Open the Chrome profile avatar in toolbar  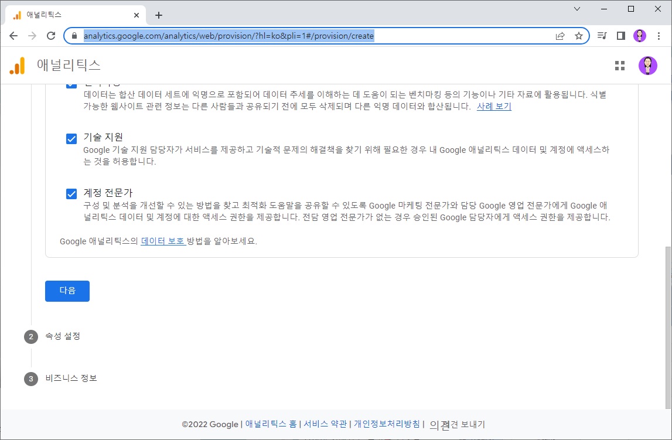639,36
